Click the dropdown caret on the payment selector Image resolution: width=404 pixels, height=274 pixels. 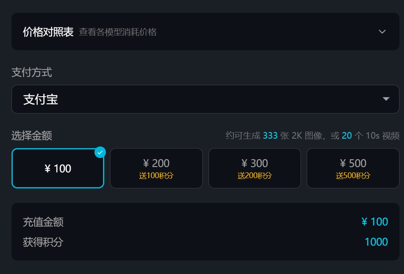386,99
